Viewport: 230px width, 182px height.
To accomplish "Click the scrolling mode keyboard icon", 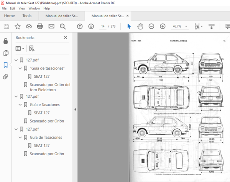I will tap(212, 26).
